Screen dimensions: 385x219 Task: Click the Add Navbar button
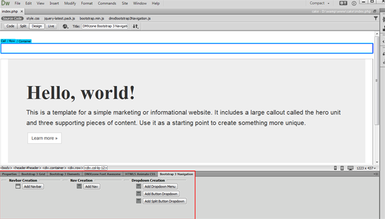[33, 186]
